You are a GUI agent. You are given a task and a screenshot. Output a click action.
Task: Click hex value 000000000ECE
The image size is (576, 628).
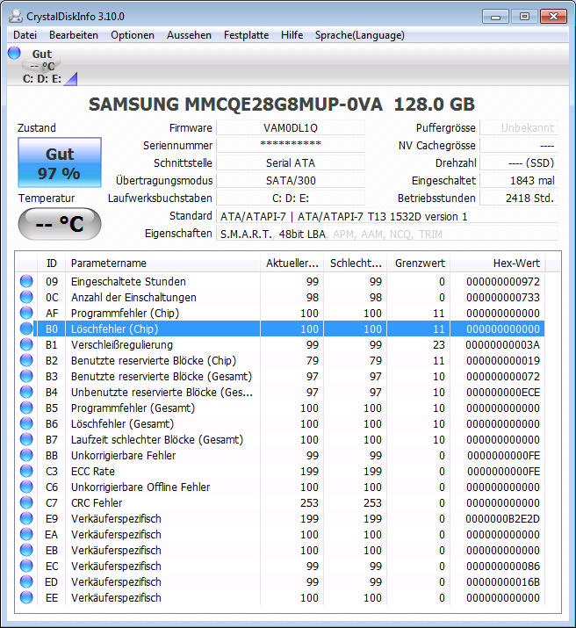(503, 392)
